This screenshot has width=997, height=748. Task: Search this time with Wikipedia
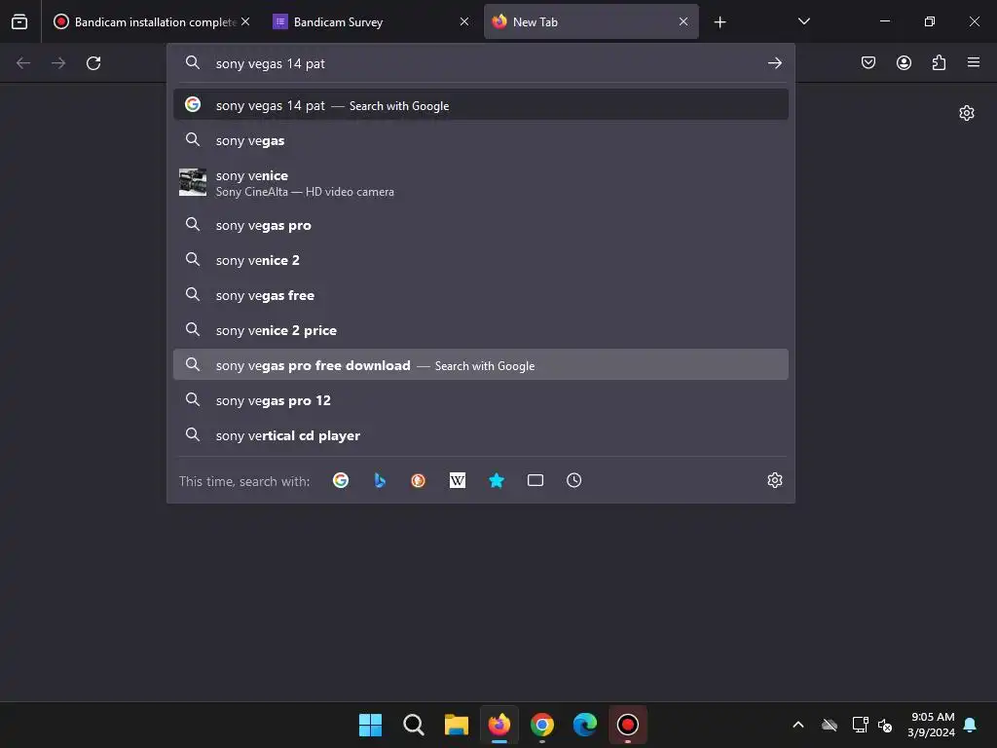pyautogui.click(x=458, y=480)
